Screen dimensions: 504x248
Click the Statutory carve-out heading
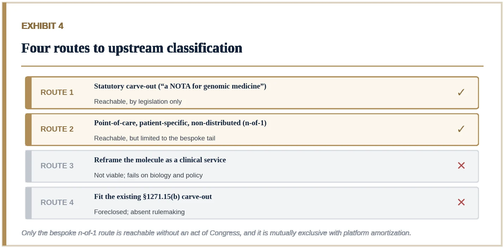pyautogui.click(x=180, y=86)
